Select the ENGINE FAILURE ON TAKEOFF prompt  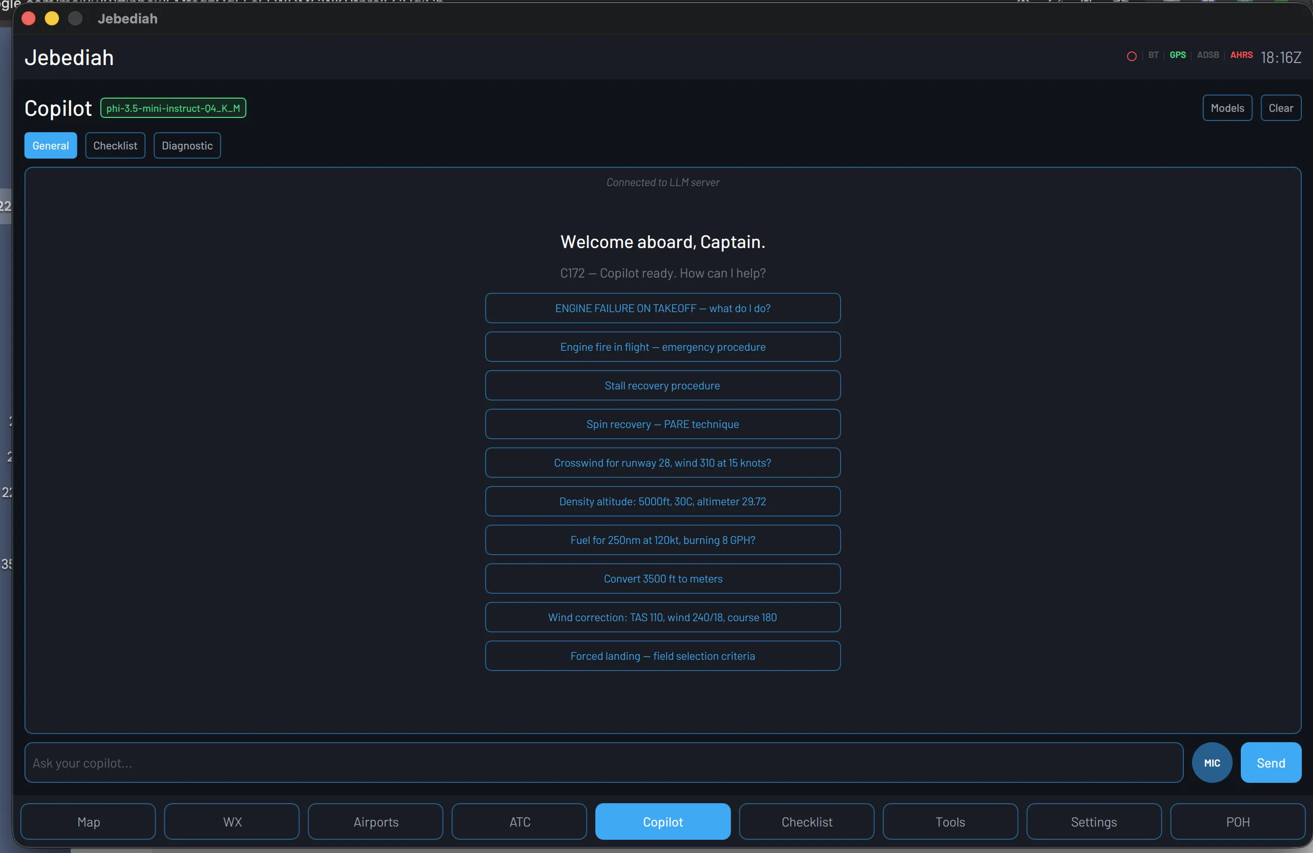point(662,308)
